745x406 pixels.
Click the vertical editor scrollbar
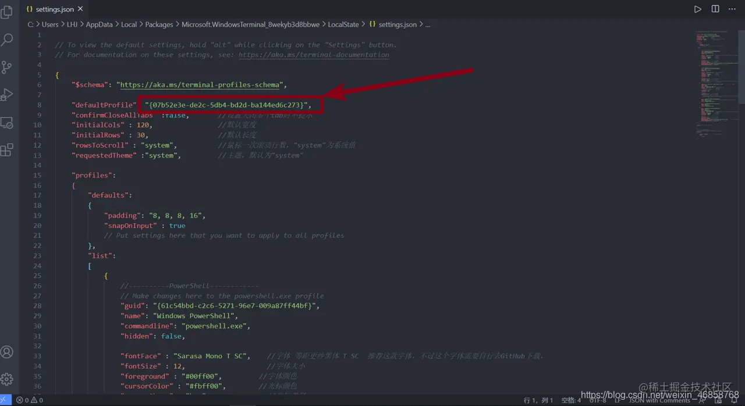(741, 67)
